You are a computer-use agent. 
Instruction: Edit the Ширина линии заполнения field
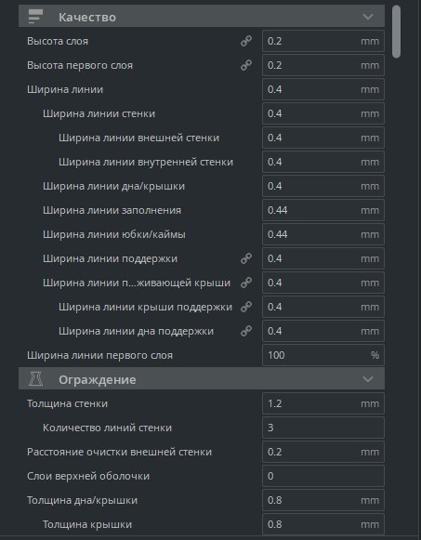(x=323, y=210)
